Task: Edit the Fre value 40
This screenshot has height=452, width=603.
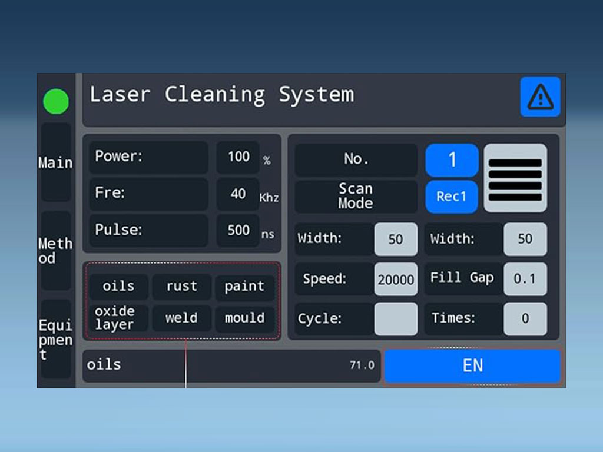Action: (238, 194)
